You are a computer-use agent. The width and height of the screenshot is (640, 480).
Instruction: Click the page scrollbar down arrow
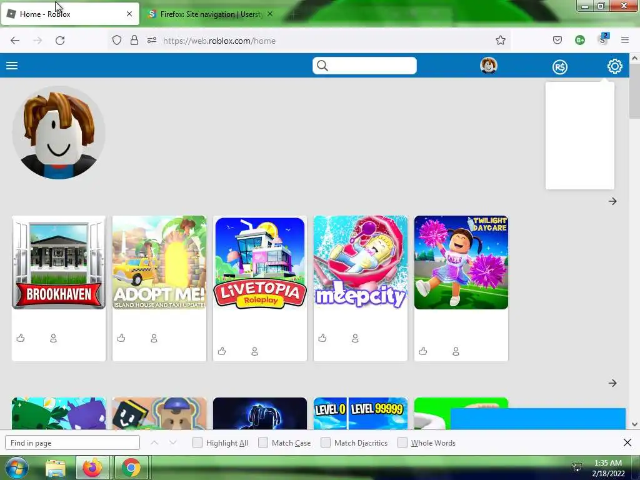pos(634,424)
